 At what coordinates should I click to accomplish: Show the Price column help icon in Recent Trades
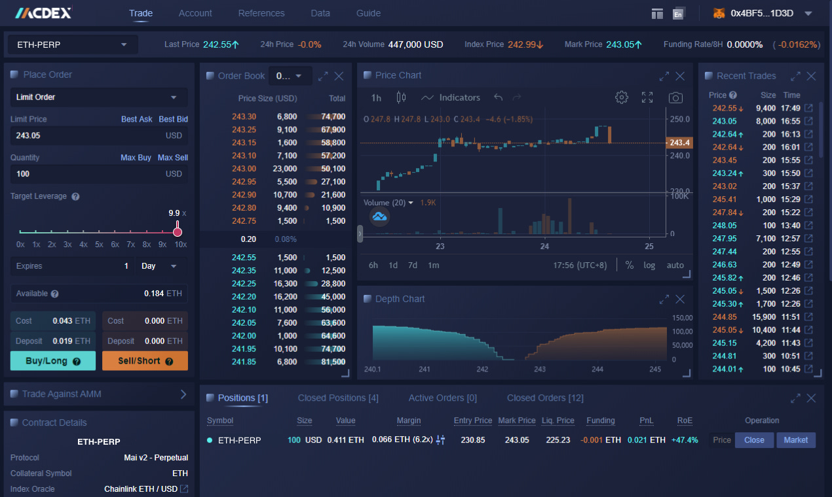pyautogui.click(x=733, y=95)
